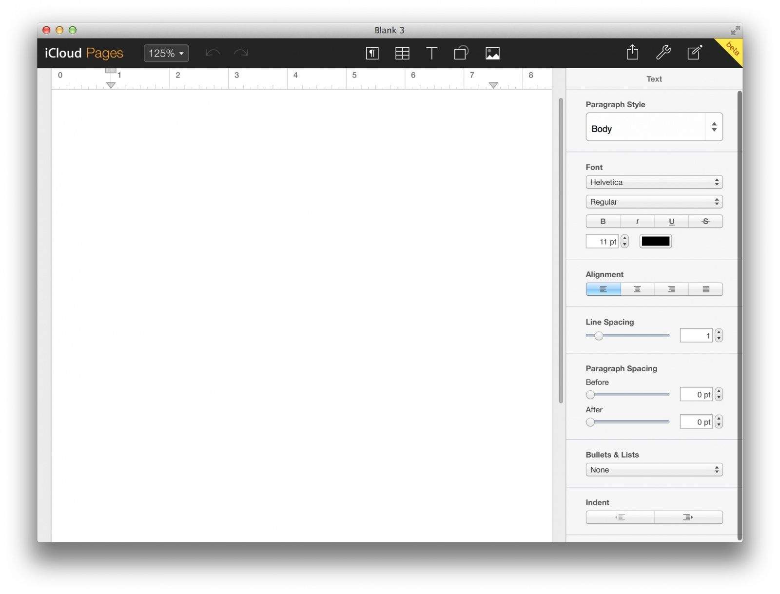Open the Share icon

632,52
